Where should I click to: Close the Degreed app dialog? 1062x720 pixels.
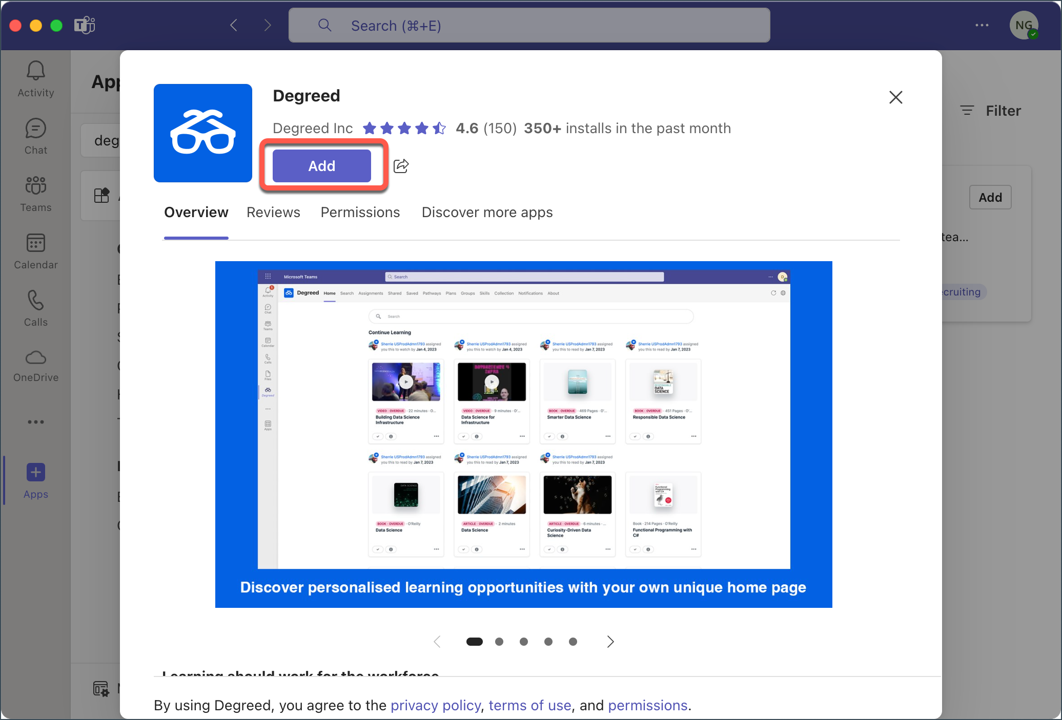[x=895, y=97]
